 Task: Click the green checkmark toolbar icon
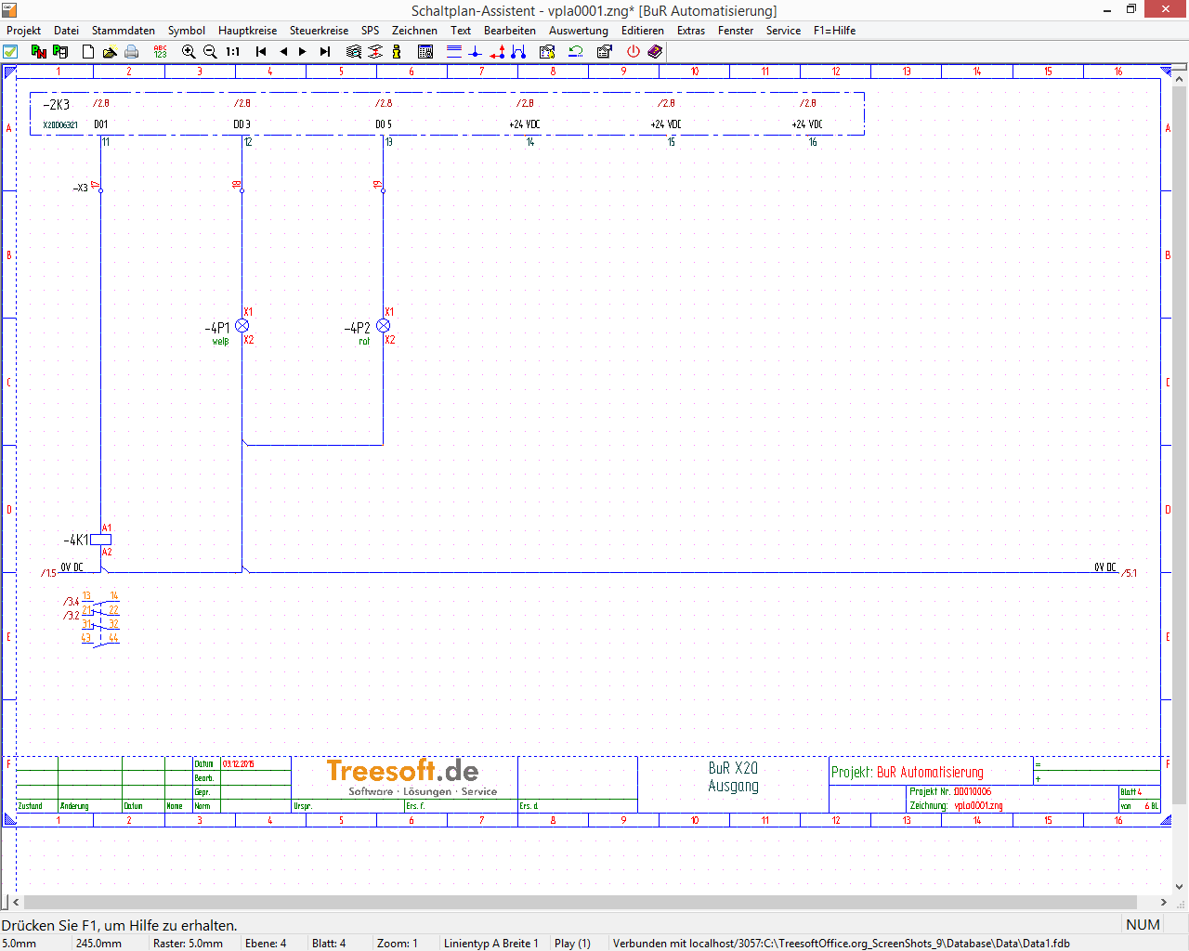(10, 52)
